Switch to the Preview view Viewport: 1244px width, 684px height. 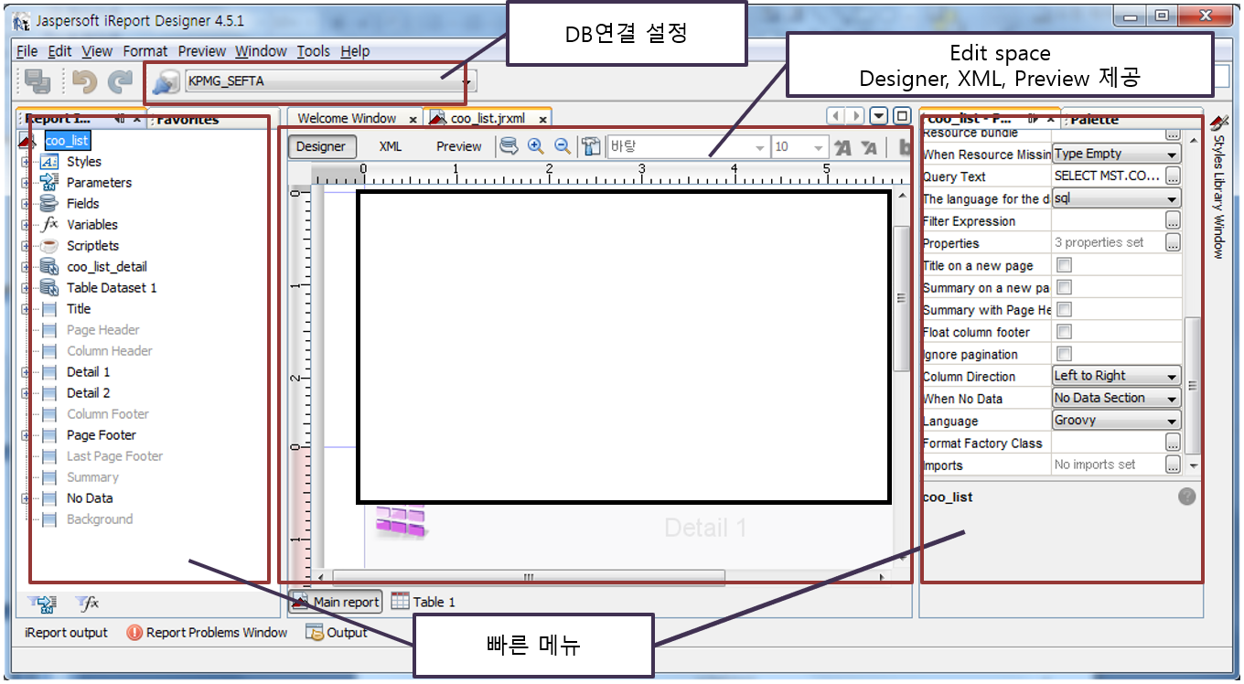coord(459,146)
